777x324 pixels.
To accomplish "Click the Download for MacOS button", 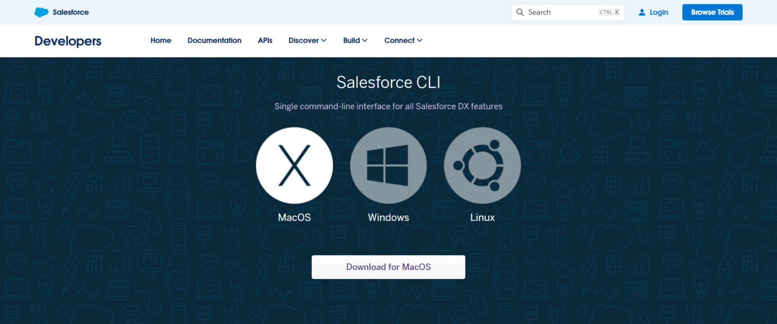I will point(388,267).
